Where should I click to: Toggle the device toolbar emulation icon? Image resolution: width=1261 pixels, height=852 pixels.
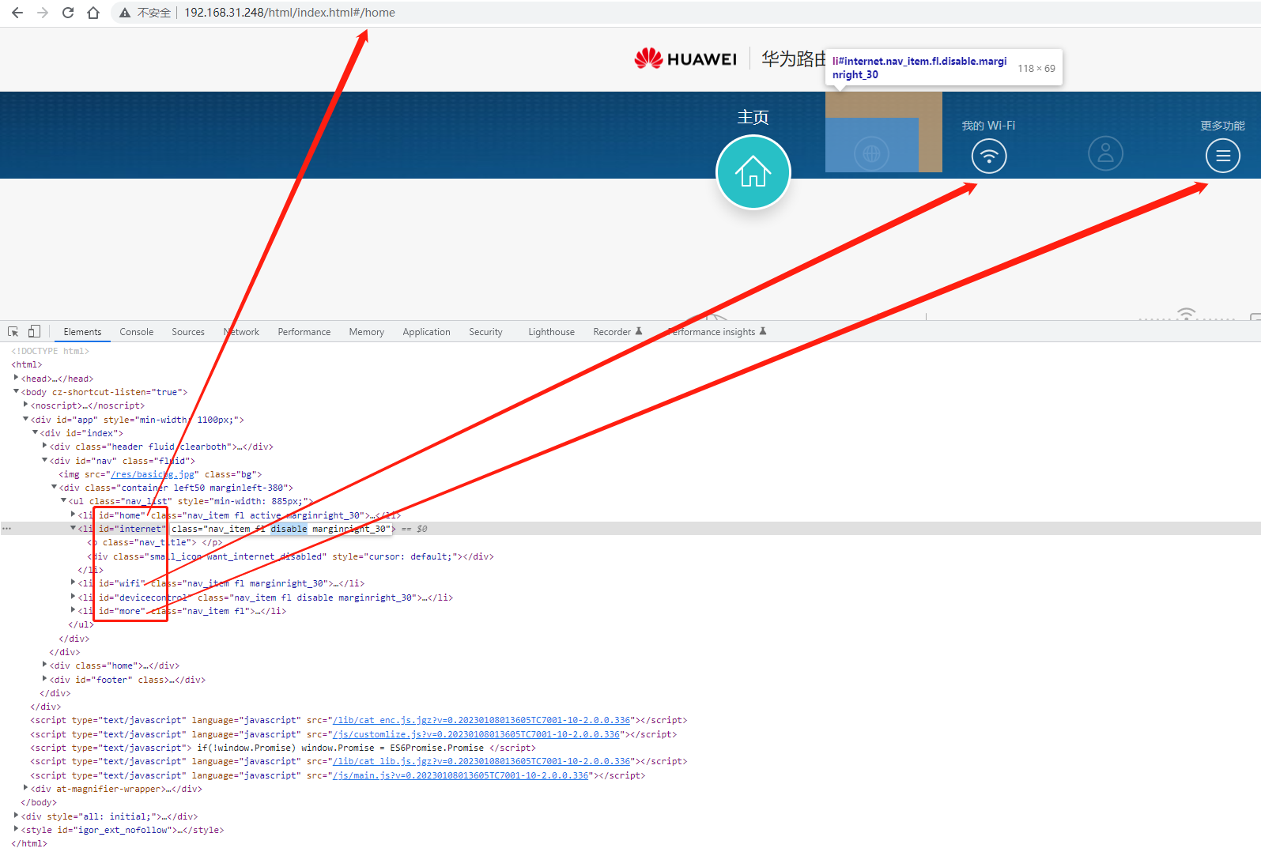click(x=34, y=332)
